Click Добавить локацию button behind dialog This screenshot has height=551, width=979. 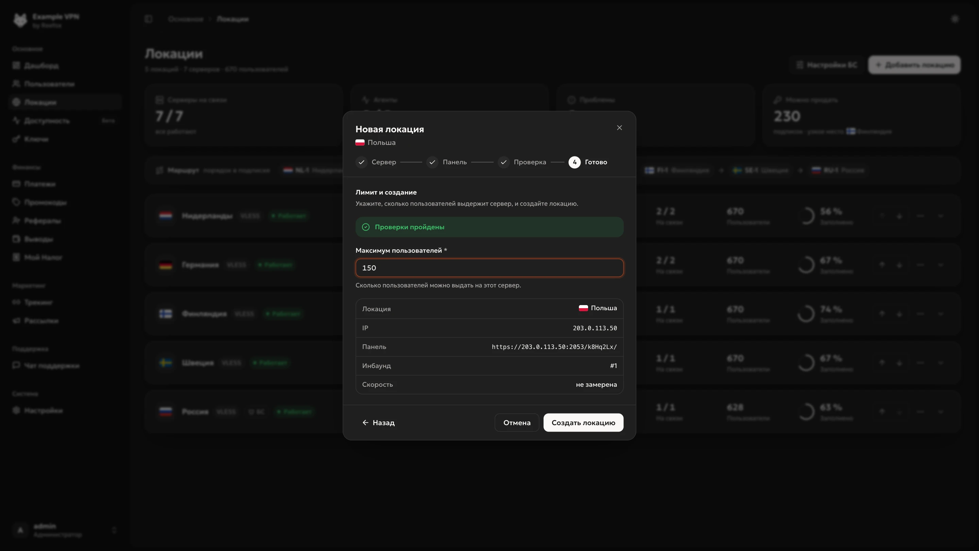(x=914, y=65)
